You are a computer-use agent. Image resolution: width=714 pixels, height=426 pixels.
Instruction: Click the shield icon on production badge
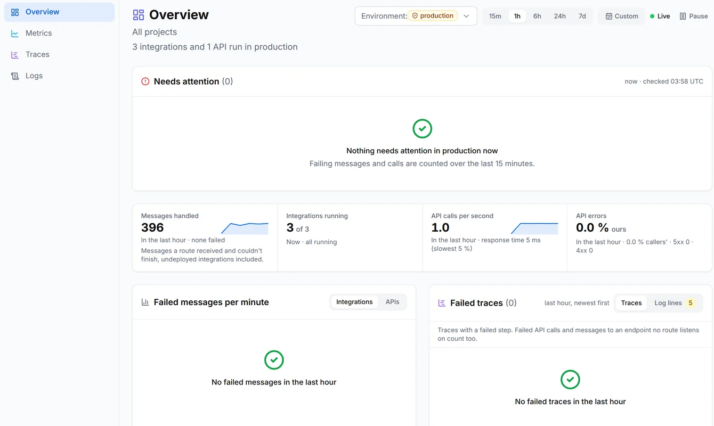(x=415, y=16)
